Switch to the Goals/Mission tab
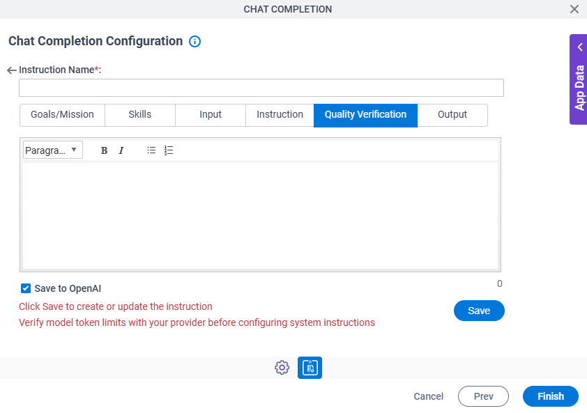 tap(62, 114)
